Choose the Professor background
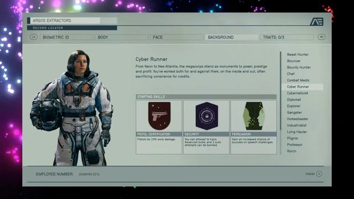Screen dimensions: 354x199 294,145
